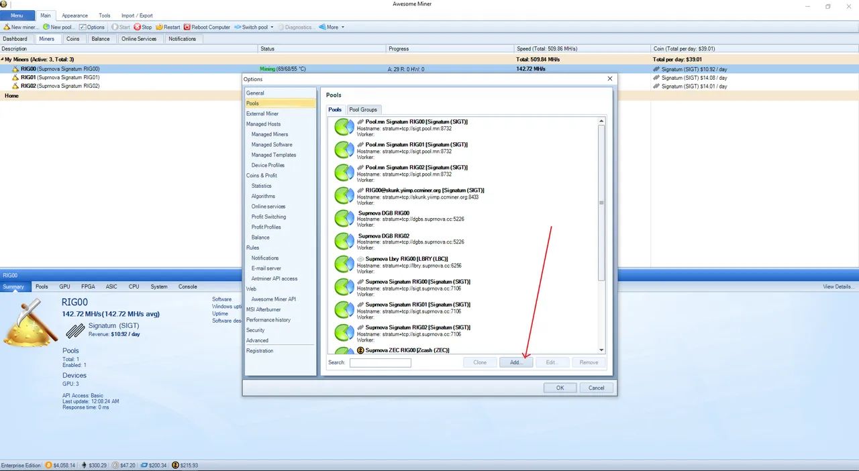Switch to the Dashboard tab

(x=15, y=39)
